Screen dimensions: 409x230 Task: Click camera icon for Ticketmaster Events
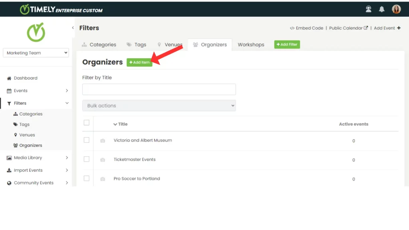tap(103, 160)
